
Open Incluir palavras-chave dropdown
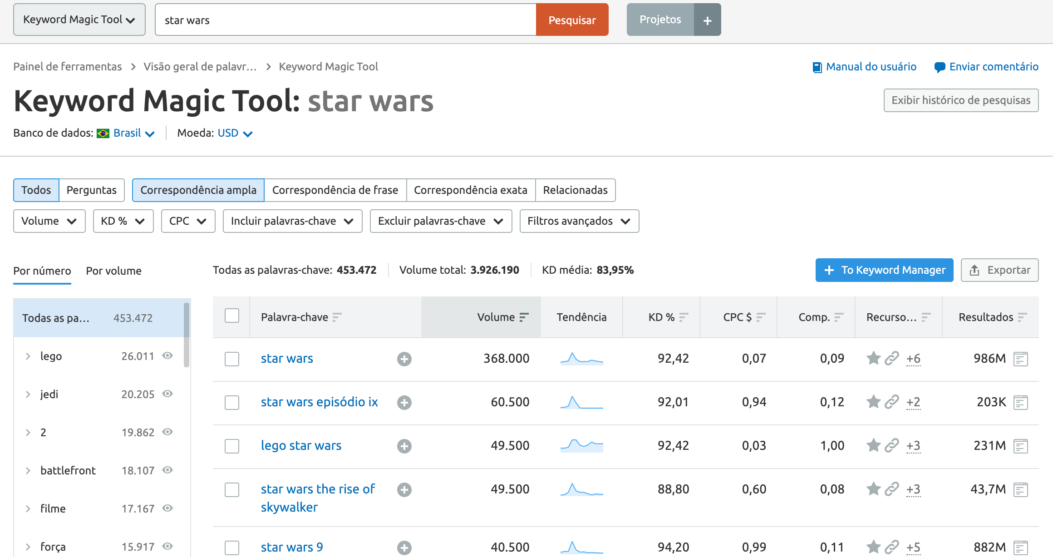[x=293, y=221]
